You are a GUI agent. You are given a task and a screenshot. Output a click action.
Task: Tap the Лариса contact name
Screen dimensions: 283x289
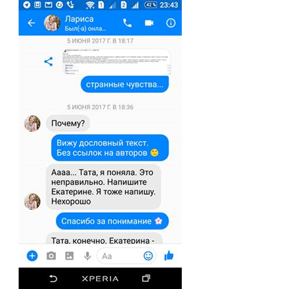click(79, 19)
